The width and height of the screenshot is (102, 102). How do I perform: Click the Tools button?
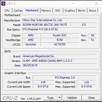[50, 98]
